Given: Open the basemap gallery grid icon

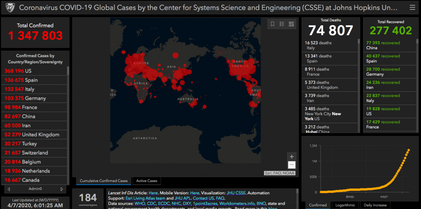Looking at the screenshot, I should (x=291, y=24).
